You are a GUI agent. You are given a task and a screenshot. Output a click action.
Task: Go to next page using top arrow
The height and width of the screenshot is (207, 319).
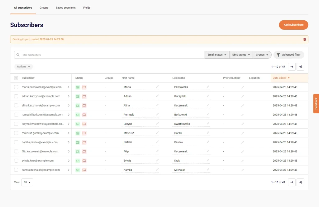click(292, 67)
